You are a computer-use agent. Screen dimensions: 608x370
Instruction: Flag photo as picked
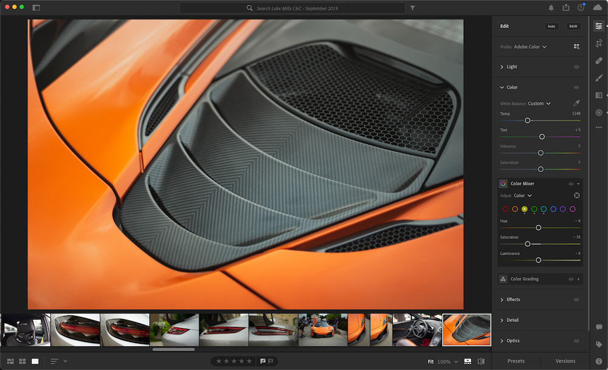(x=263, y=361)
